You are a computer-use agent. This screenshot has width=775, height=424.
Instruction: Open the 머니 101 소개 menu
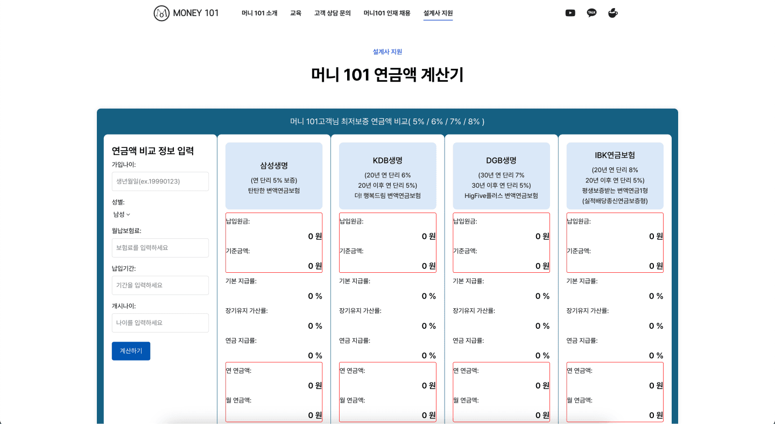pos(259,13)
